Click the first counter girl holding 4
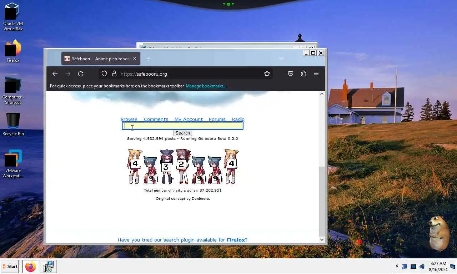The height and width of the screenshot is (274, 457). (135, 167)
